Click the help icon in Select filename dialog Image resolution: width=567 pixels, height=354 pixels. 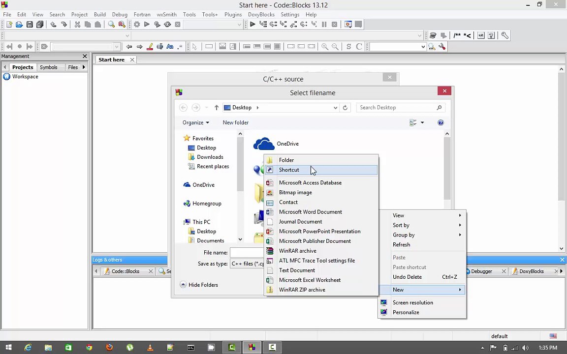click(x=441, y=122)
